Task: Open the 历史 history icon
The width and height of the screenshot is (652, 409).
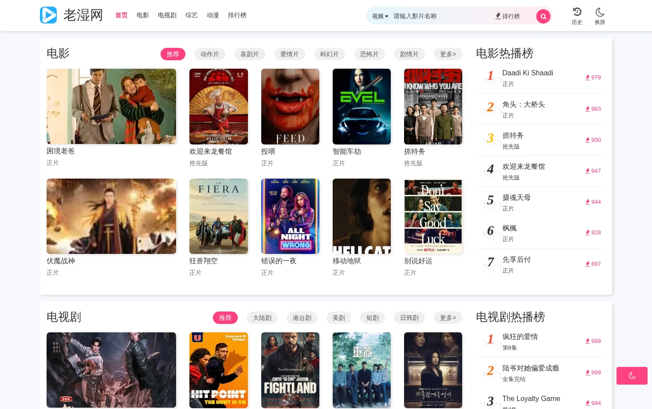Action: click(x=577, y=16)
